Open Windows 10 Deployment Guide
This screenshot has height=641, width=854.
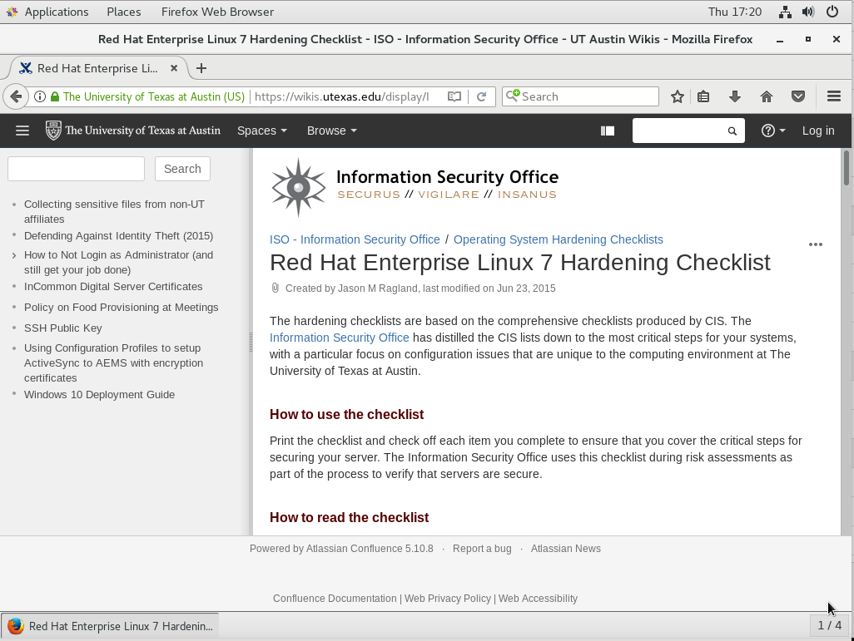click(99, 395)
